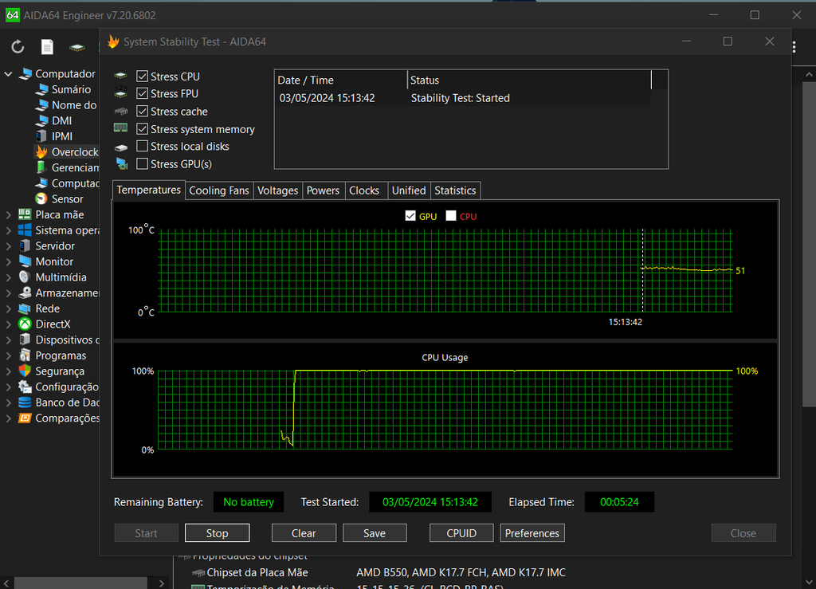This screenshot has height=589, width=816.
Task: Go to the Clocks tab
Action: coord(364,190)
